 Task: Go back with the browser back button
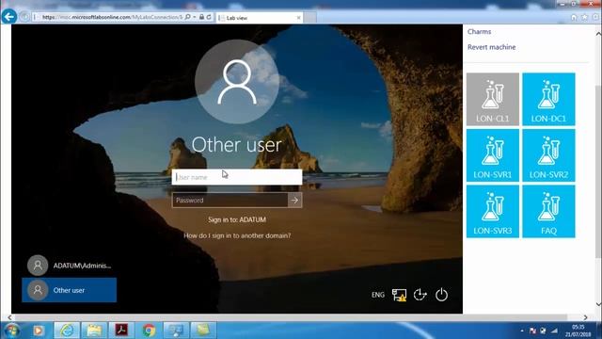point(9,17)
